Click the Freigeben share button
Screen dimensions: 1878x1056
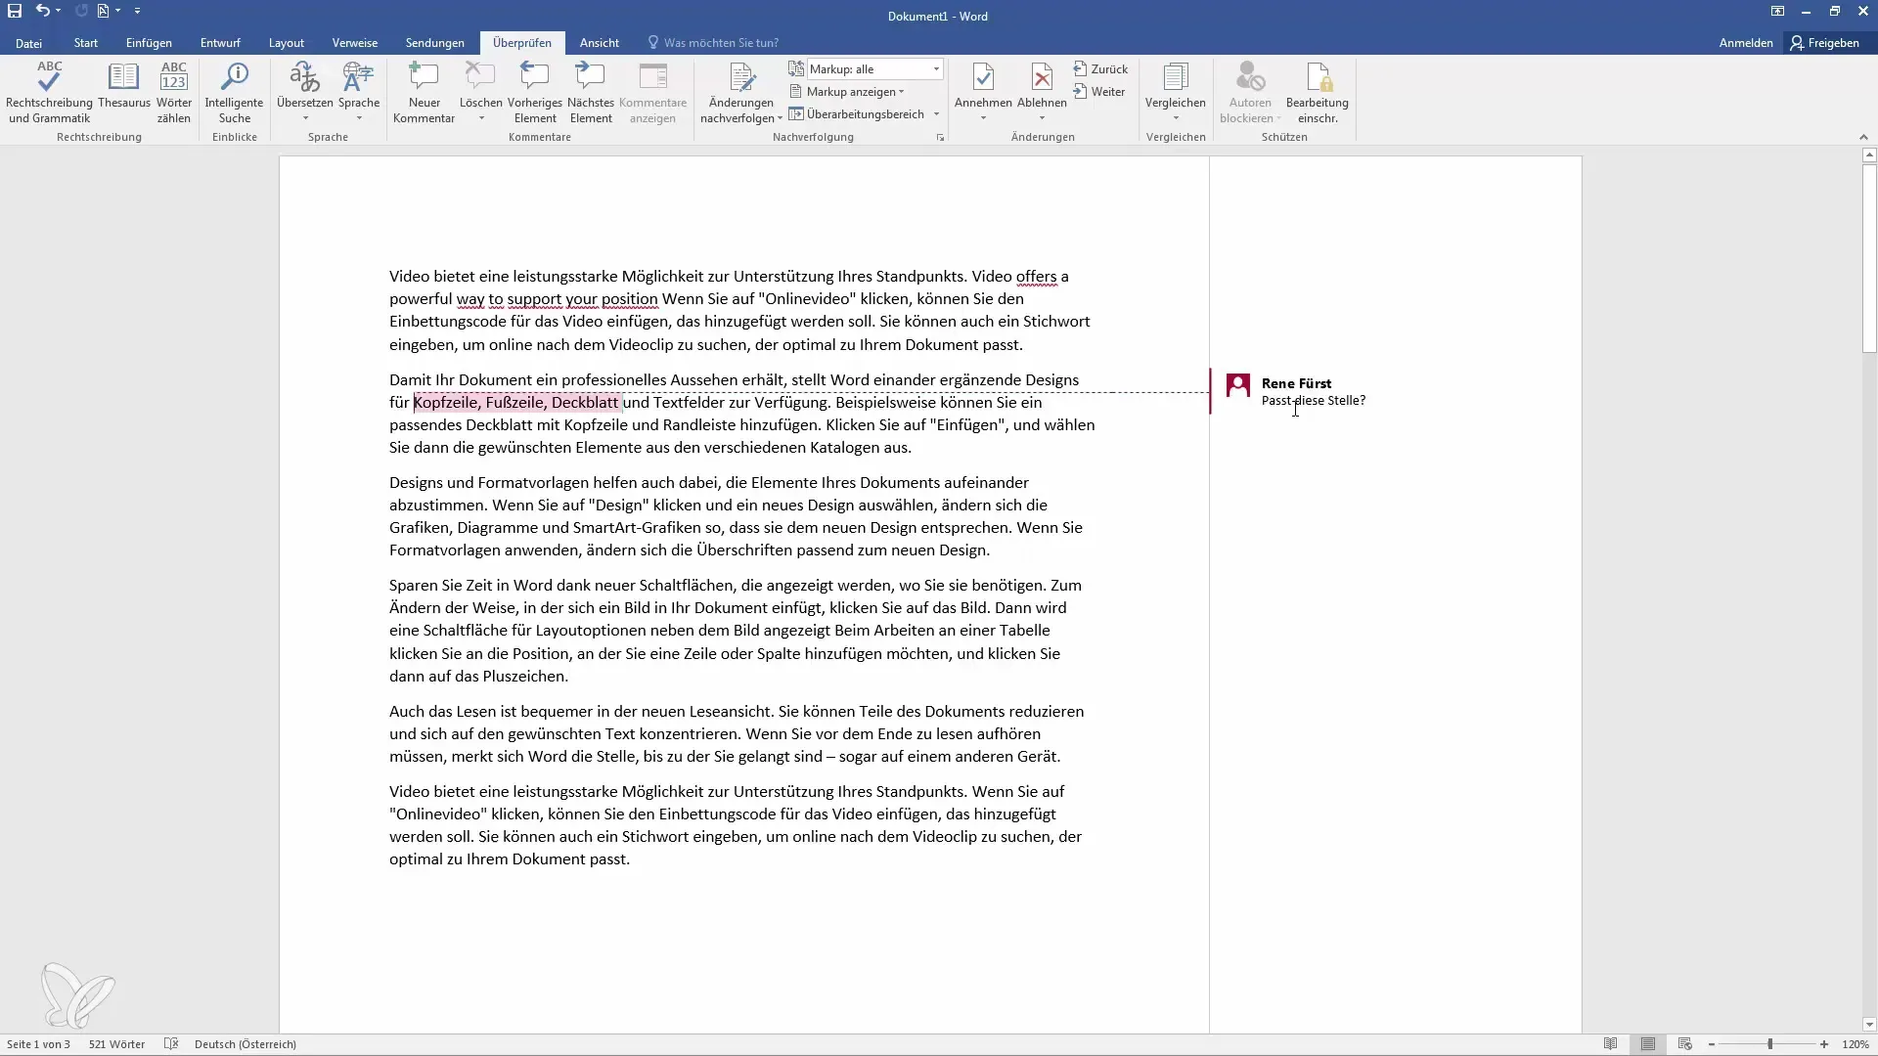click(1825, 43)
